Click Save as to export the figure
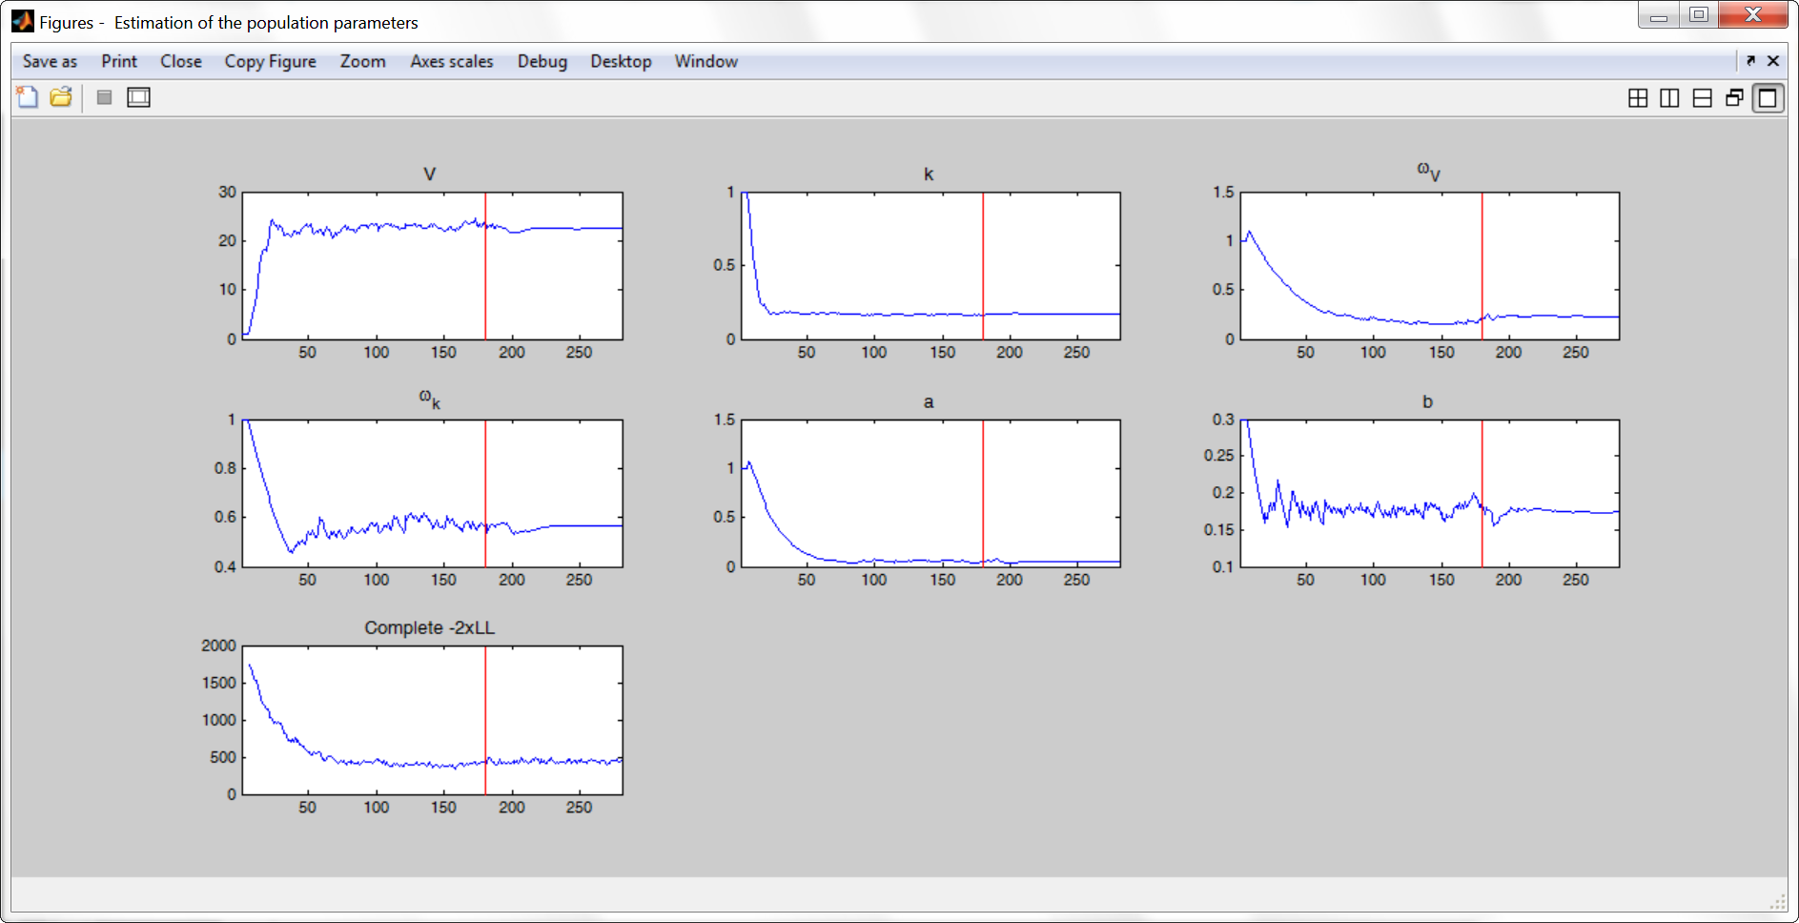 pos(49,61)
